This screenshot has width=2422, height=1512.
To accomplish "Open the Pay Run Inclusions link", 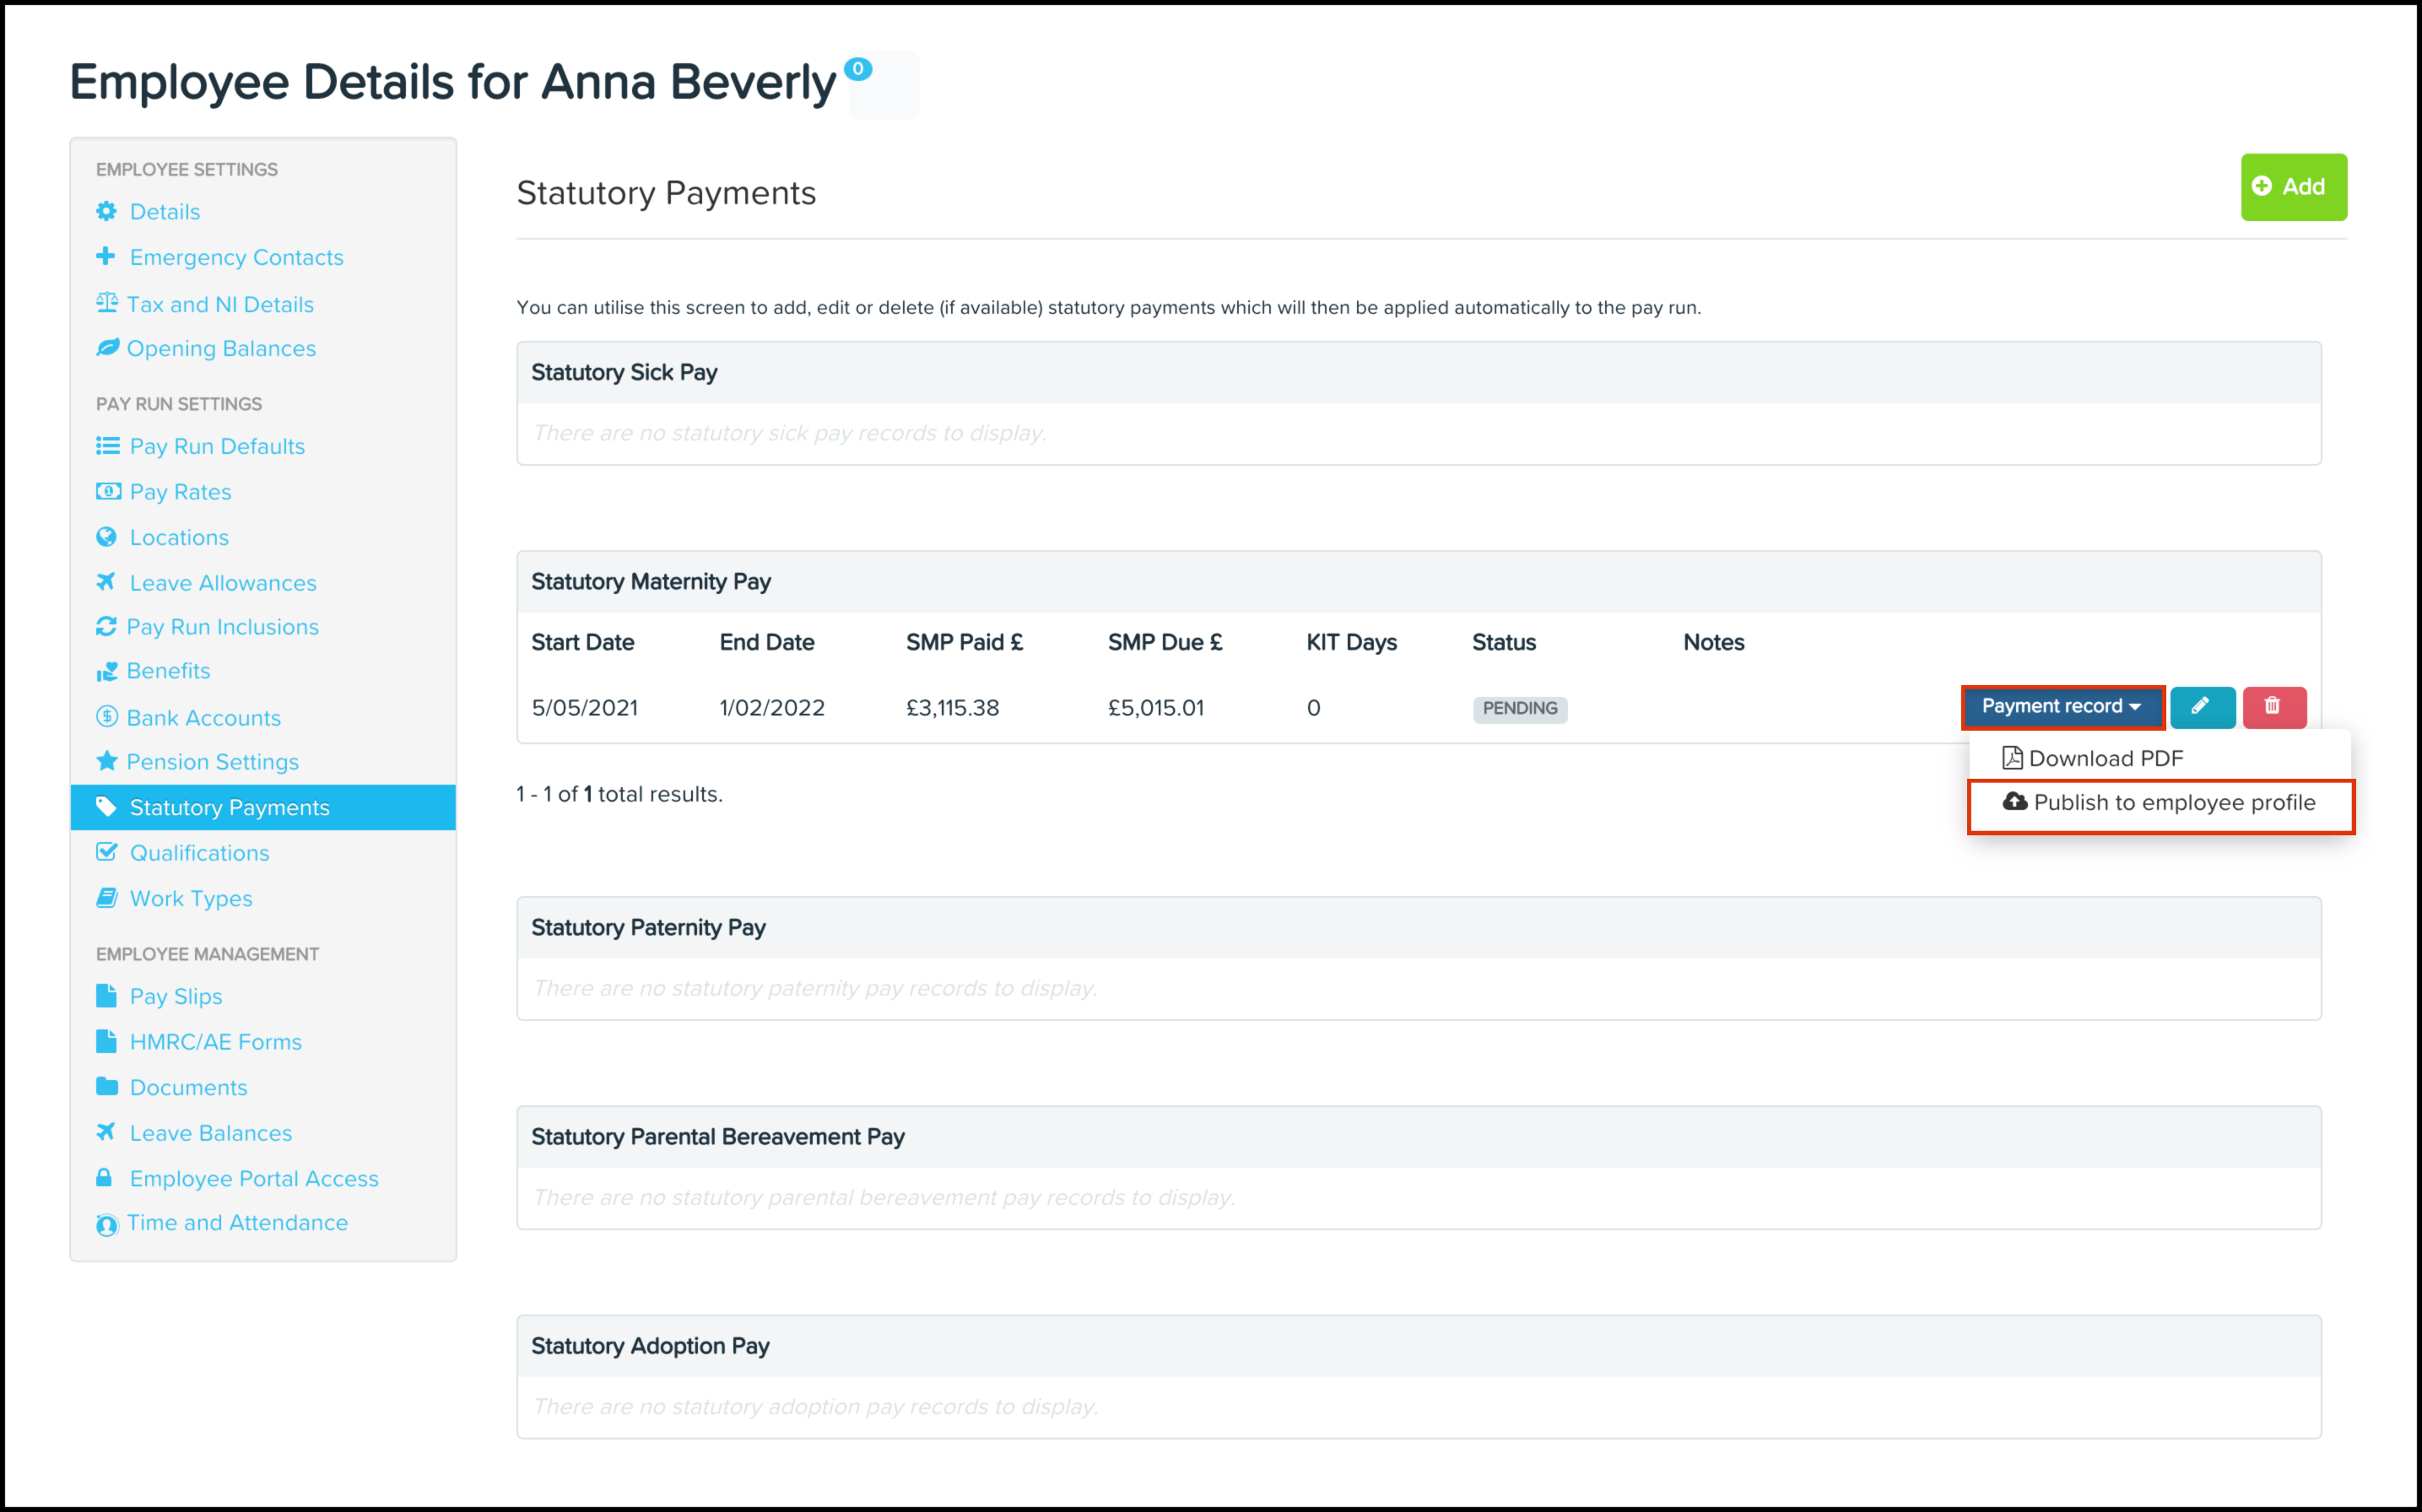I will point(222,627).
